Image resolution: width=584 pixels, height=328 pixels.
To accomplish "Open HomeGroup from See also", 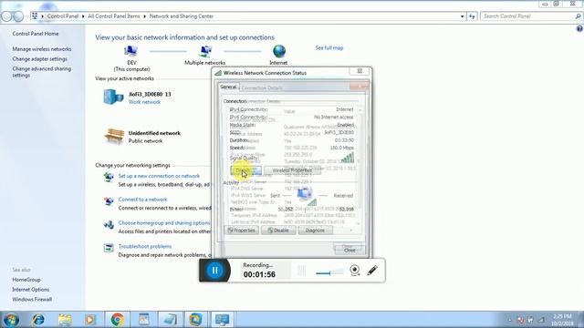I will [26, 280].
